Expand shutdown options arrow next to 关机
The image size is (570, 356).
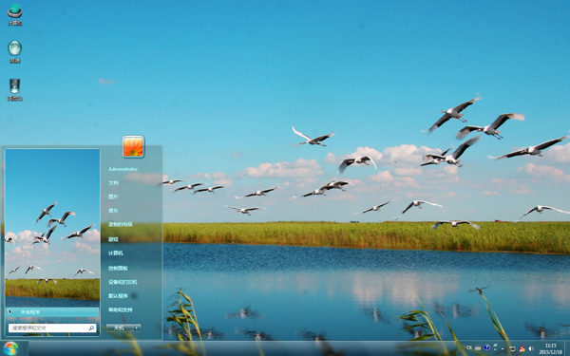click(x=137, y=328)
